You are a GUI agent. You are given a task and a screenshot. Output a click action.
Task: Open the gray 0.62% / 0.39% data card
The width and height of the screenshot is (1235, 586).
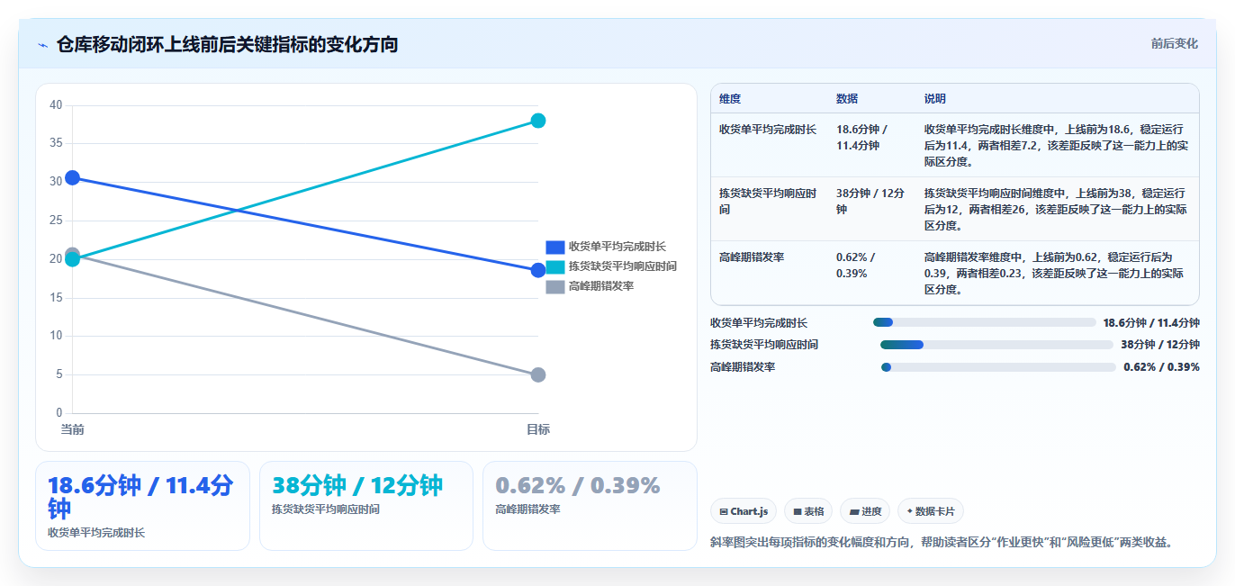(x=590, y=506)
